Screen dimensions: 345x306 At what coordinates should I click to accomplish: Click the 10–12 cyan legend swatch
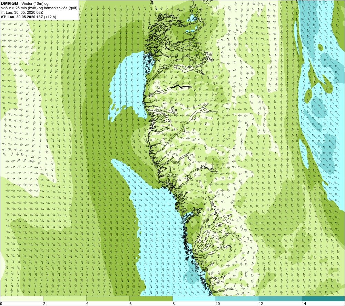(x=237, y=298)
